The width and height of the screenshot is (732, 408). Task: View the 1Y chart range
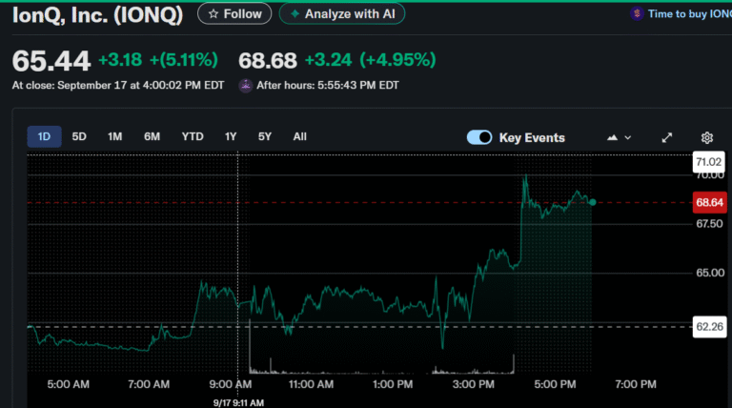point(231,136)
